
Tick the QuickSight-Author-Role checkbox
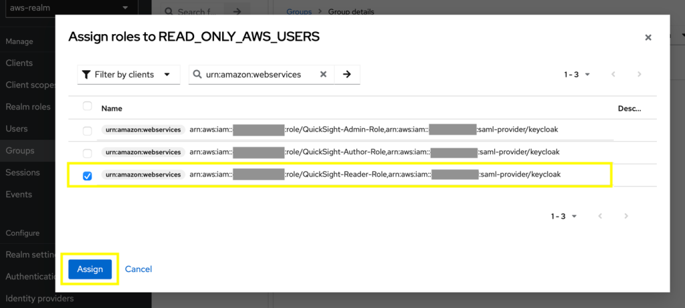(x=88, y=153)
